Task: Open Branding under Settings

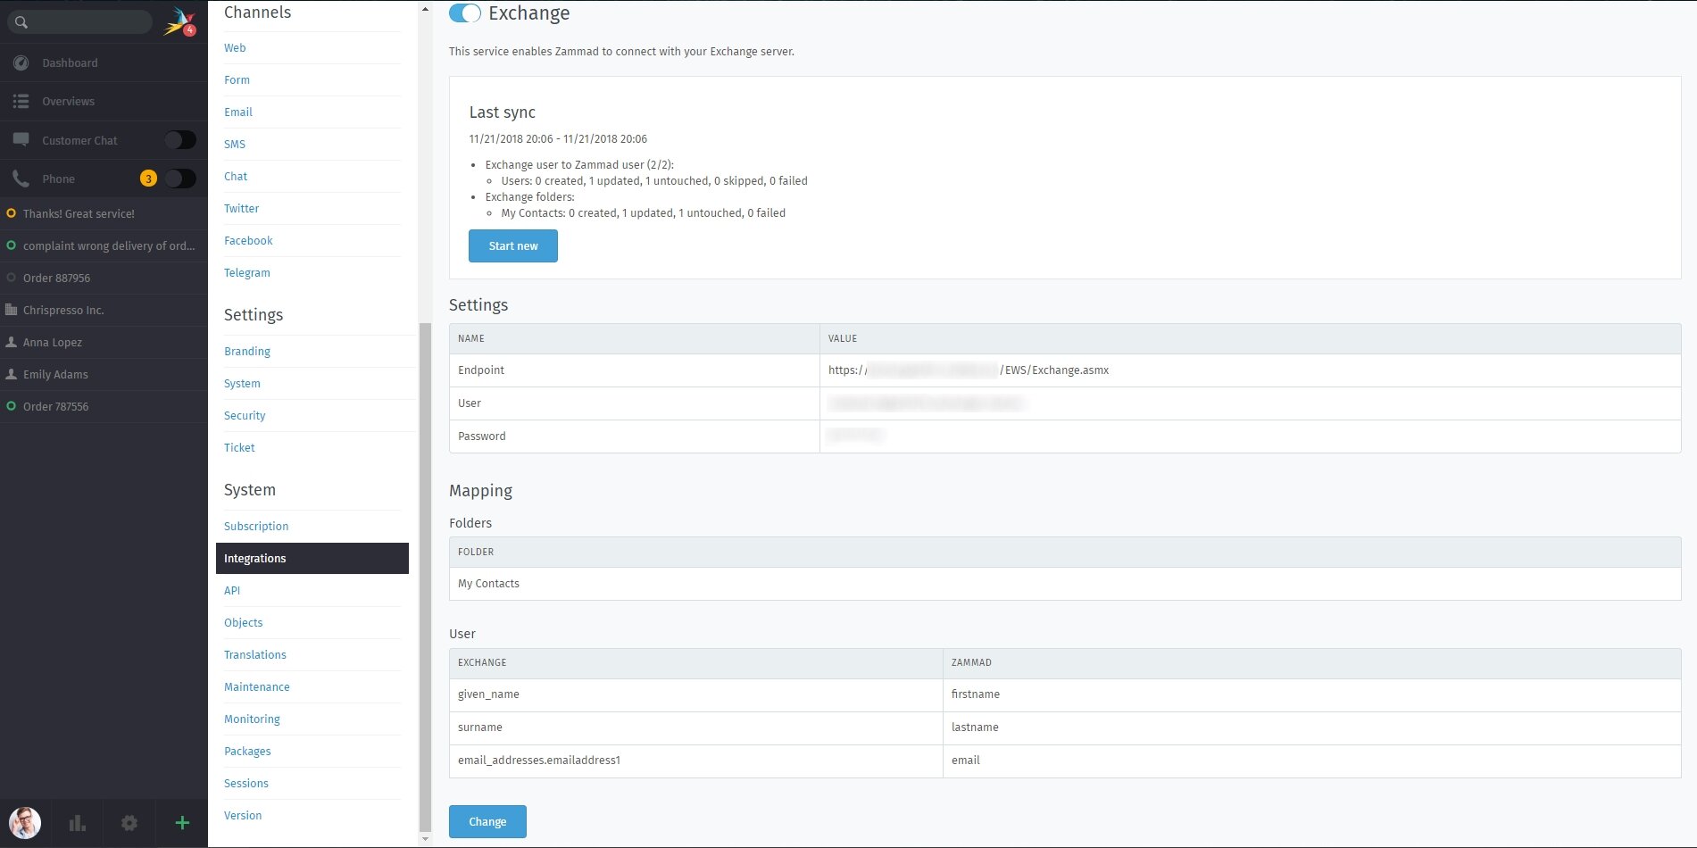Action: coord(246,351)
